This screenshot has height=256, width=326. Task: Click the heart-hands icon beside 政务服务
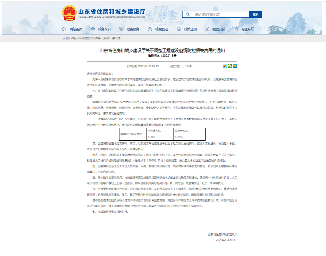tap(121, 29)
